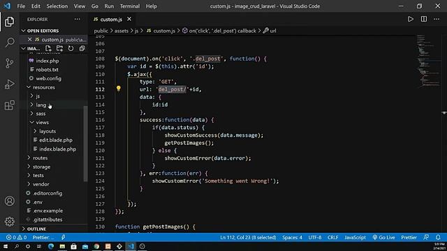Change indentation Spaces: 4

click(x=292, y=237)
